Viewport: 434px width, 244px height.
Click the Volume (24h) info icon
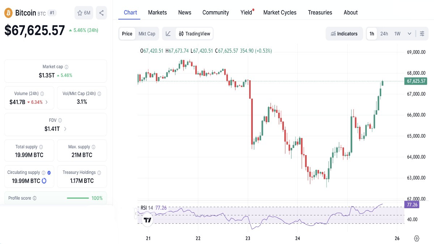coord(42,94)
